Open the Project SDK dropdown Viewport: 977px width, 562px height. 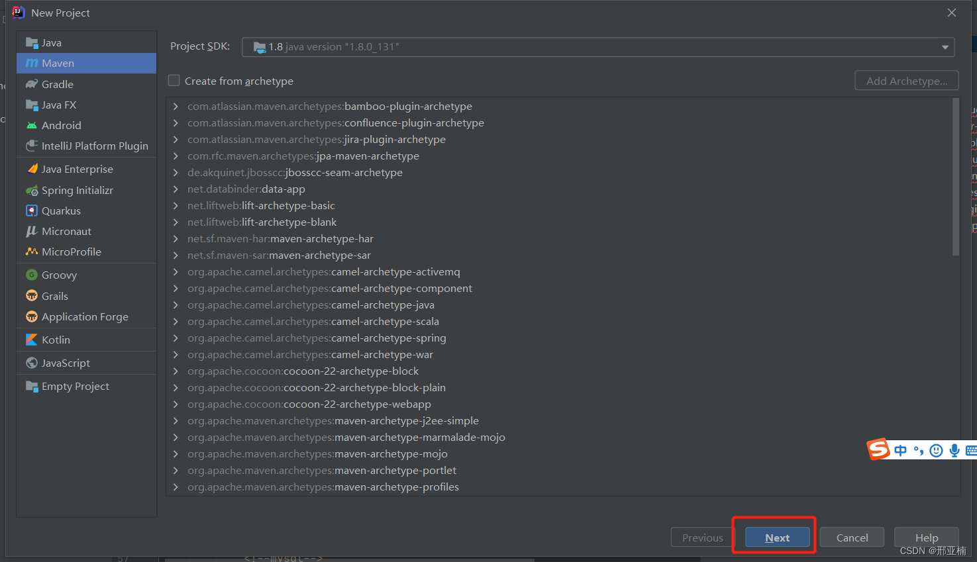pyautogui.click(x=598, y=47)
